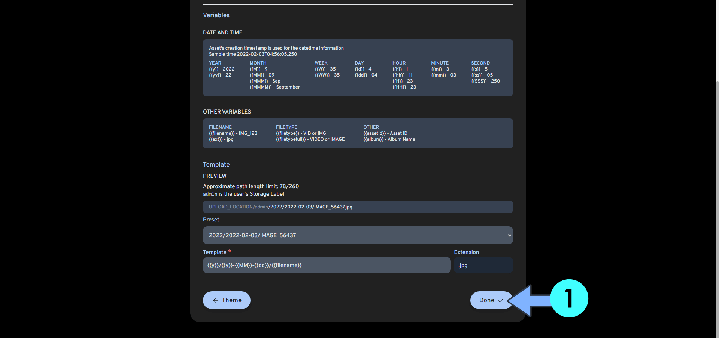Screen dimensions: 719x338
Task: Click the '{{hh}} - 11' variable
Action: point(402,75)
